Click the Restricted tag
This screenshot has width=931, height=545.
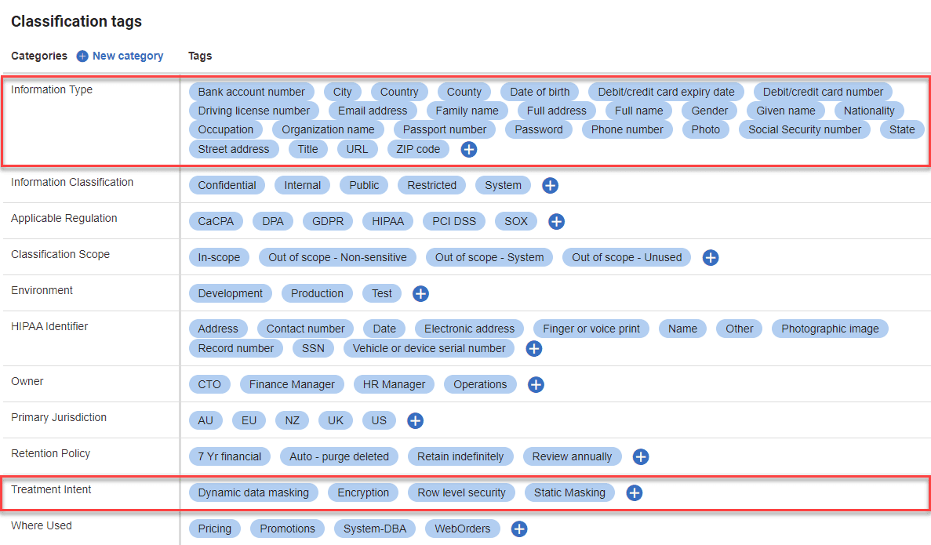[x=432, y=185]
